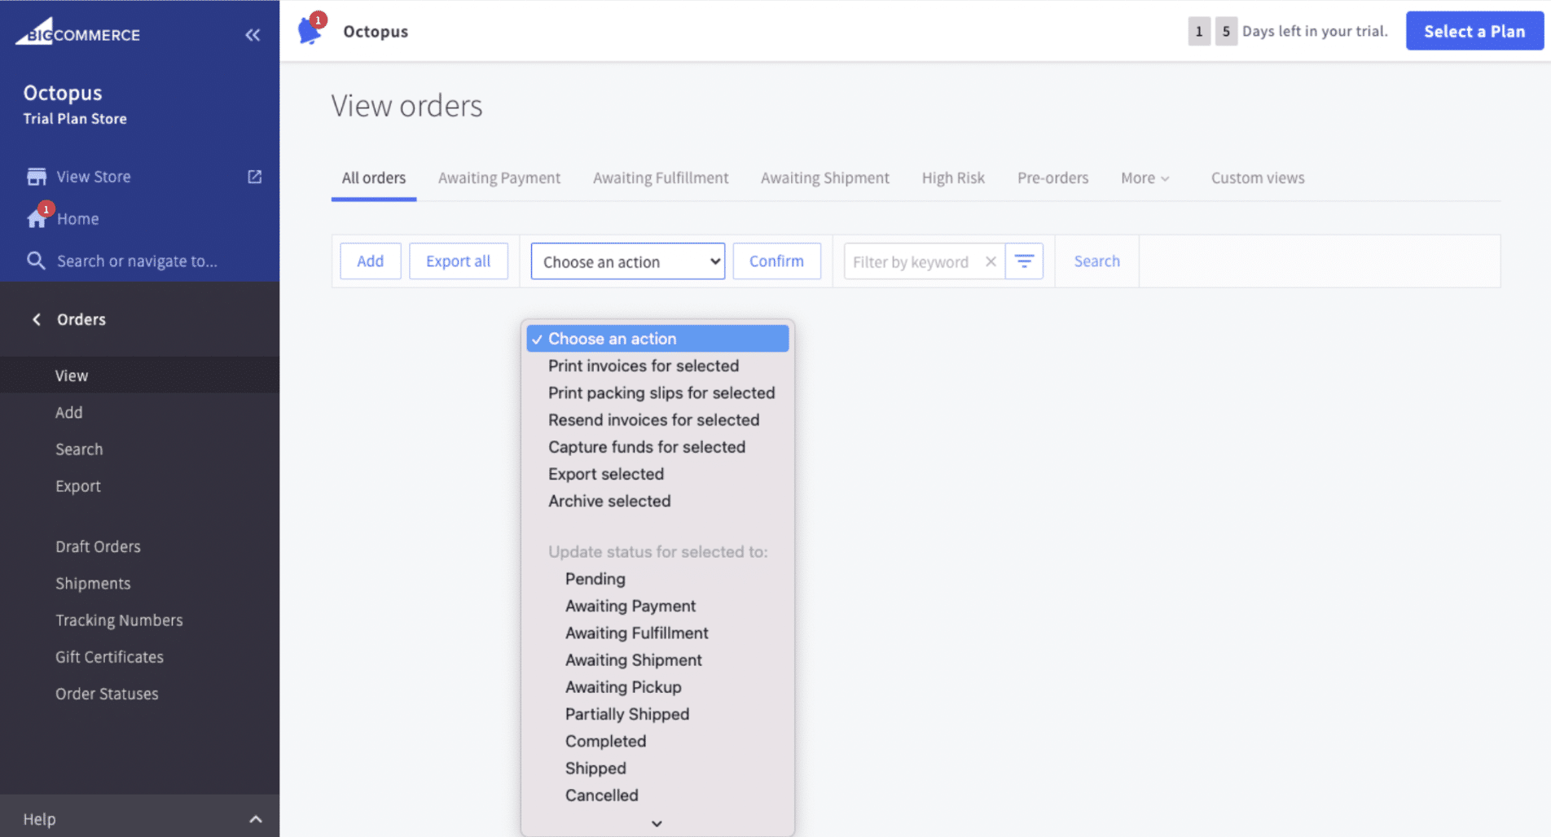Set status to Awaiting Shipment in dropdown
This screenshot has width=1551, height=837.
tap(657, 660)
